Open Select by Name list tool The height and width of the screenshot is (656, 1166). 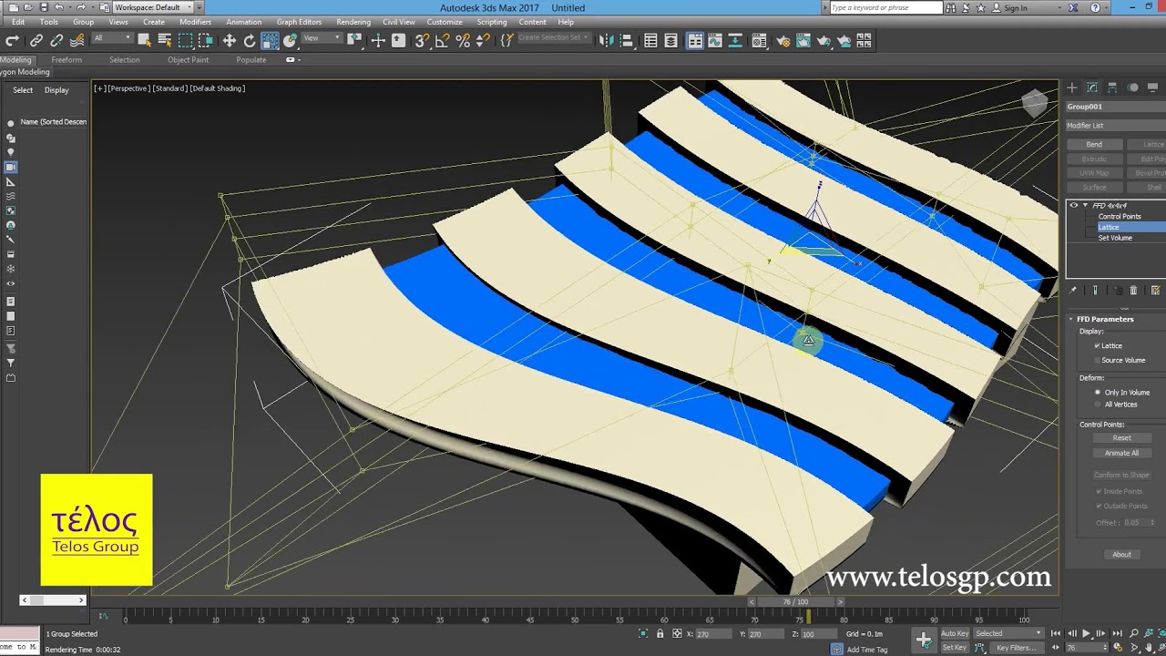tap(165, 40)
